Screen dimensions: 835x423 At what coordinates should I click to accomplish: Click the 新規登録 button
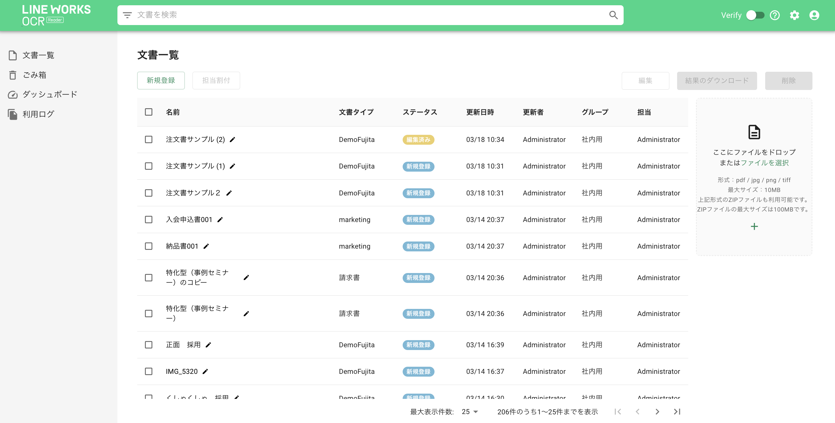[x=161, y=80]
